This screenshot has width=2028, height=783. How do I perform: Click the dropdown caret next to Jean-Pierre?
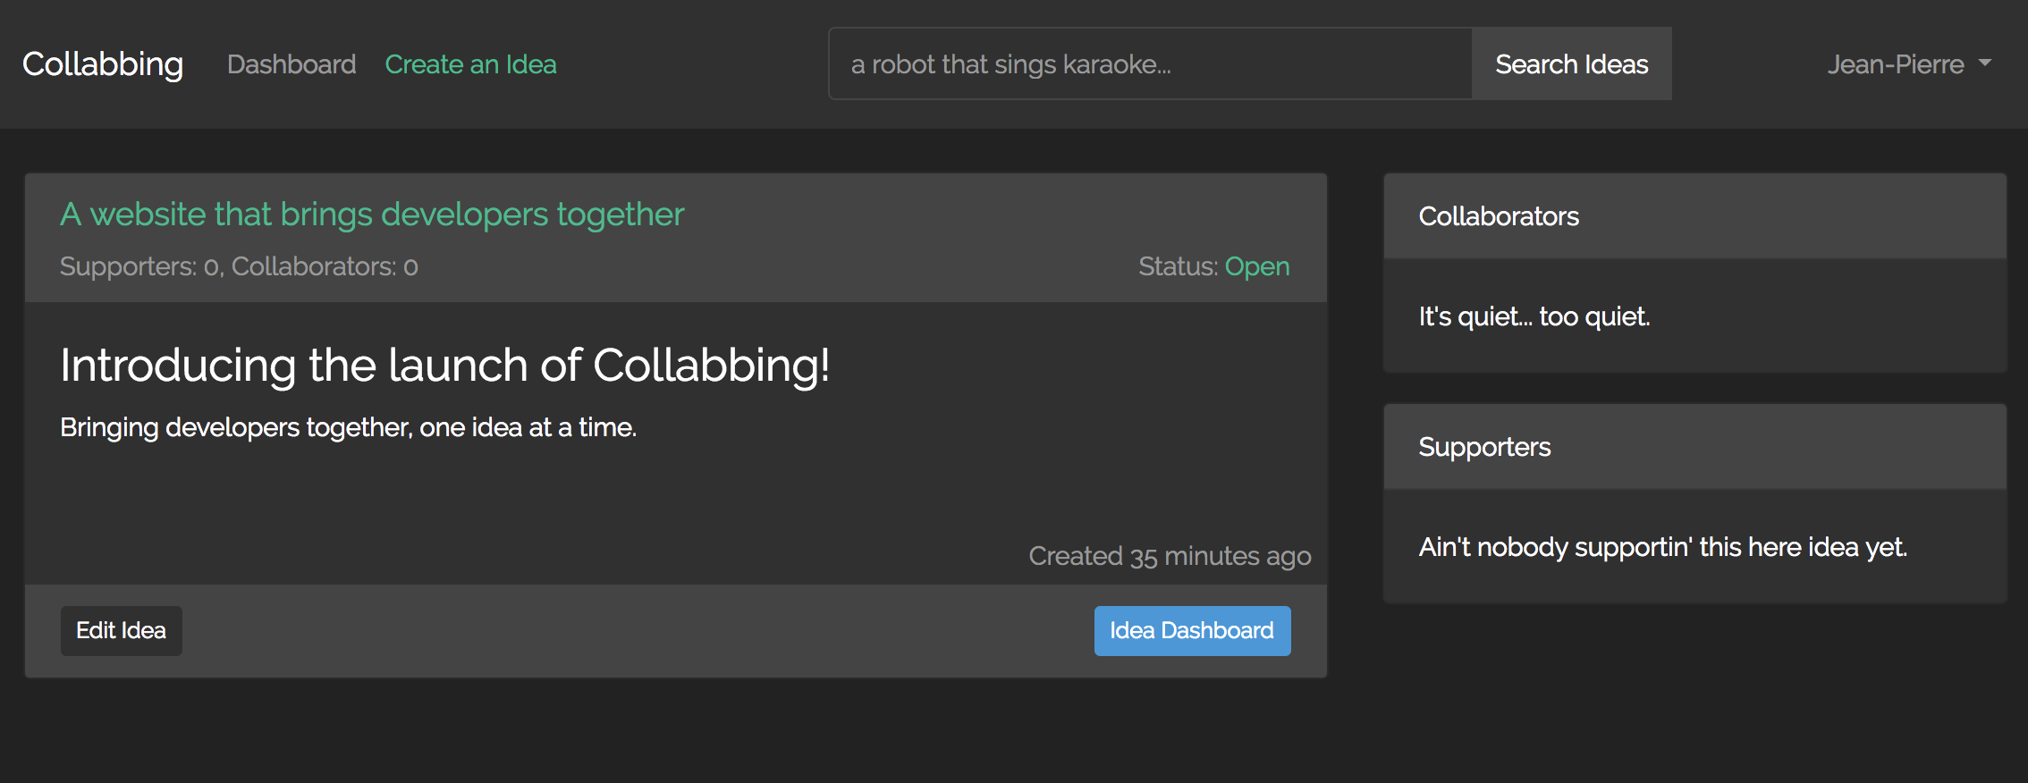pyautogui.click(x=1985, y=63)
